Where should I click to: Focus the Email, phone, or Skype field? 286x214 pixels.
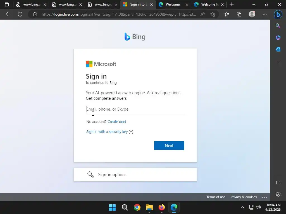[x=135, y=109]
